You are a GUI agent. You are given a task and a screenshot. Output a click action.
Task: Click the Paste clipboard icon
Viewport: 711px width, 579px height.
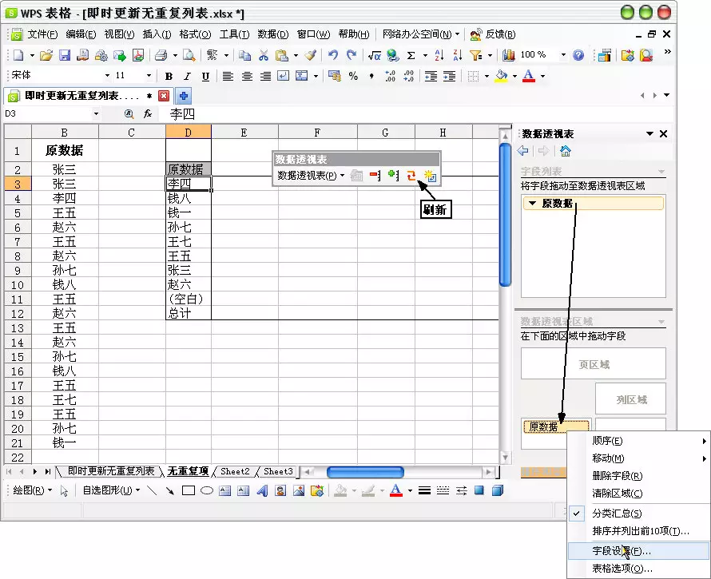(282, 55)
